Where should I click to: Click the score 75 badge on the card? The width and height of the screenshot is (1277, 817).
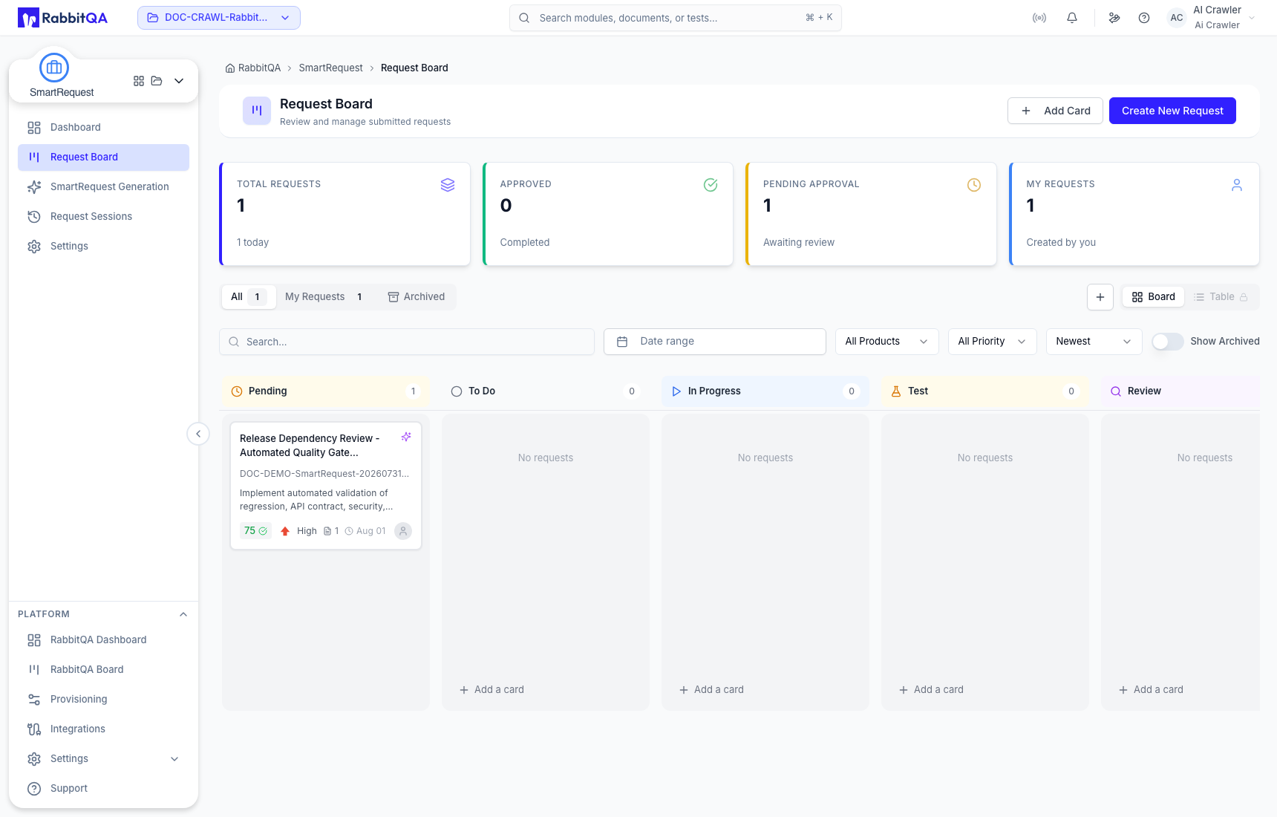[x=255, y=531]
